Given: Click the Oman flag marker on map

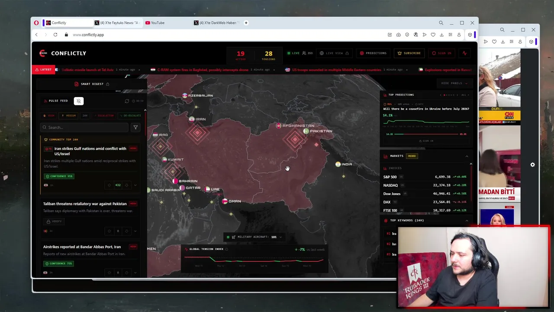Looking at the screenshot, I should pyautogui.click(x=225, y=201).
